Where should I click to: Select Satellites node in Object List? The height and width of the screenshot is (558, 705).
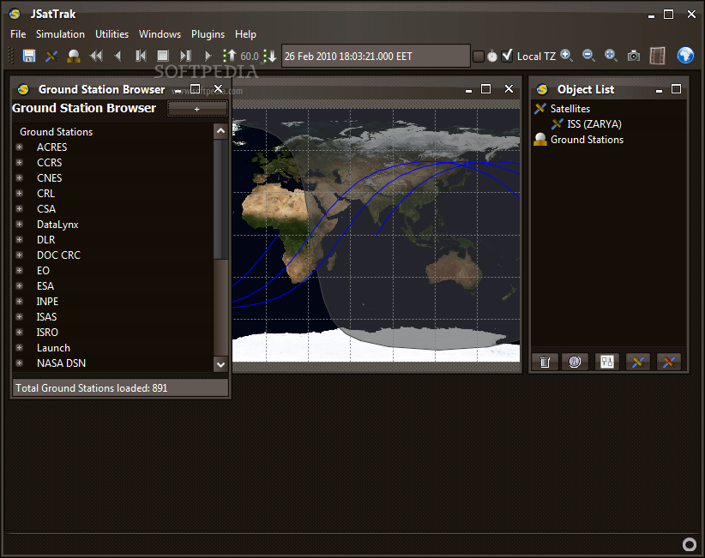click(570, 108)
